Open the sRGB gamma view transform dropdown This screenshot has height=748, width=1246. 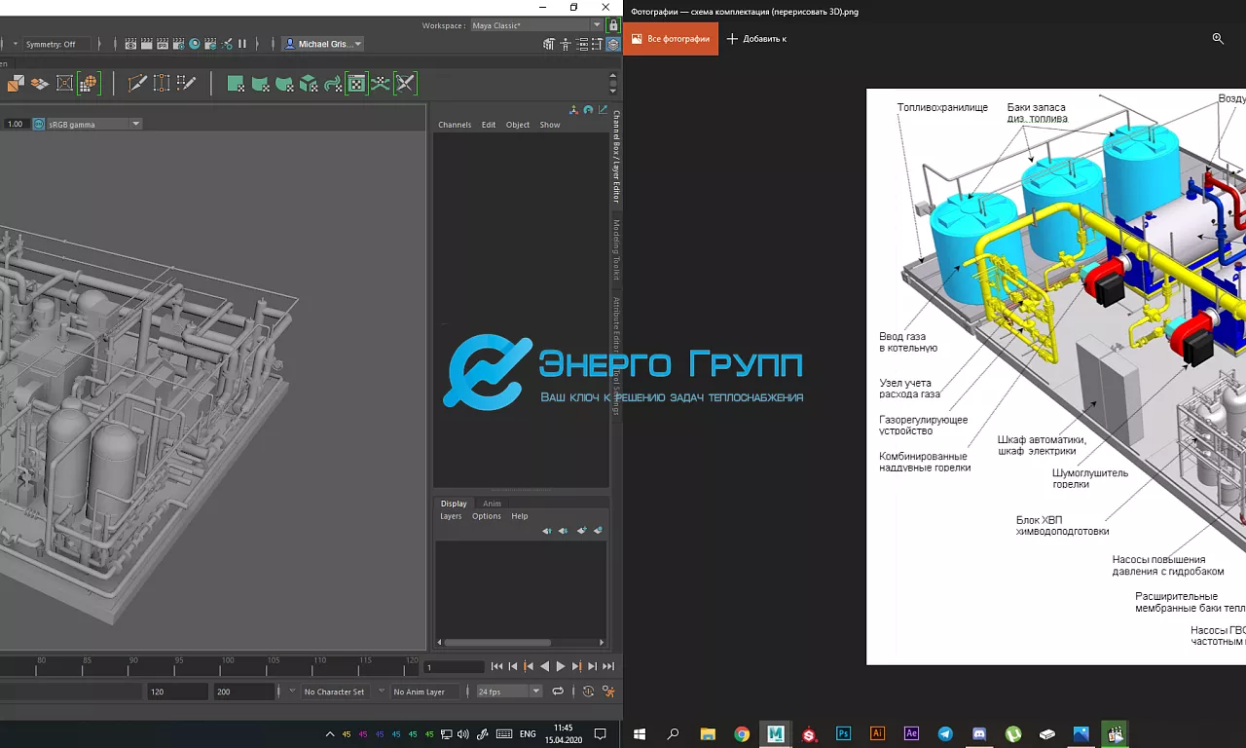(x=135, y=124)
